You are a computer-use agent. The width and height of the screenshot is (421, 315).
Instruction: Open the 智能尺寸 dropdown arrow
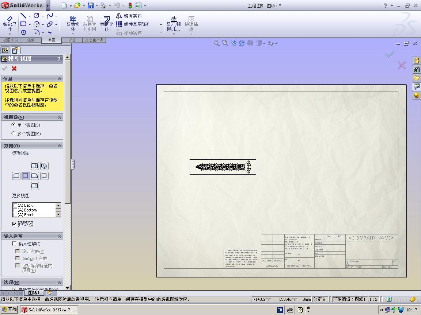(x=10, y=34)
